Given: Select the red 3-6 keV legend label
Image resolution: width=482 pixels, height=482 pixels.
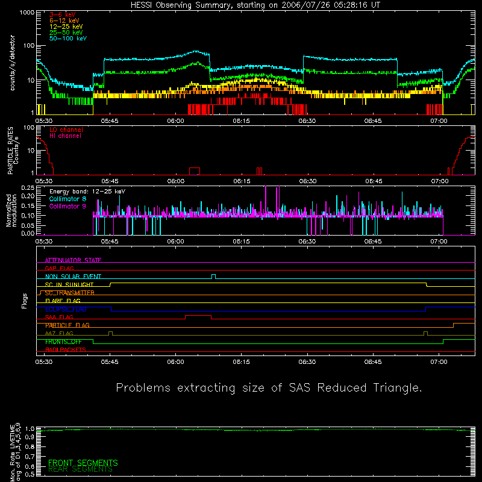Looking at the screenshot, I should 62,14.
